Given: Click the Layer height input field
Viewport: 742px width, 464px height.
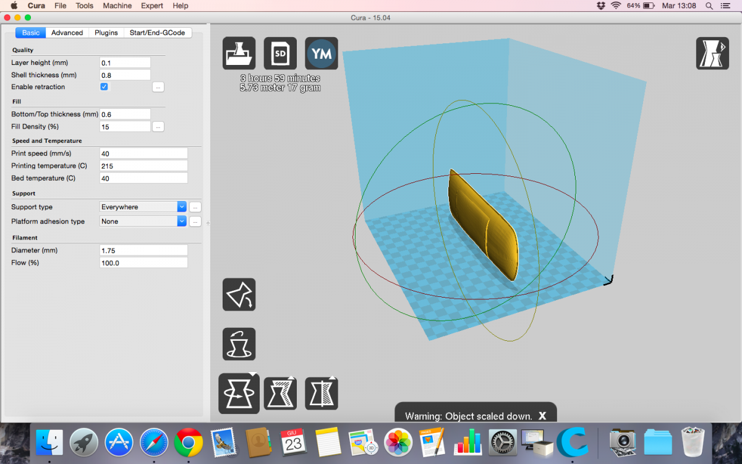Looking at the screenshot, I should [125, 62].
